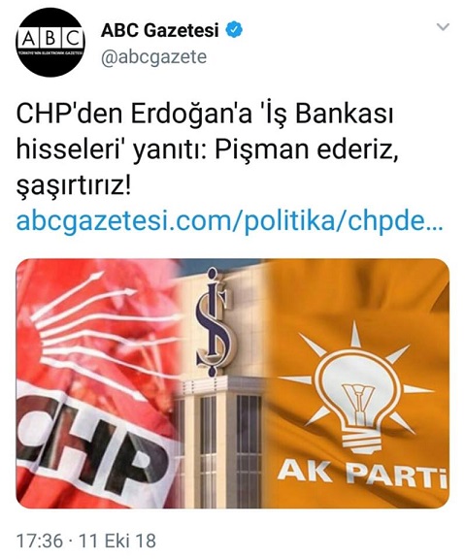The height and width of the screenshot is (559, 465).
Task: Click the word 'şaşırtırız!' in the tweet
Action: (74, 186)
